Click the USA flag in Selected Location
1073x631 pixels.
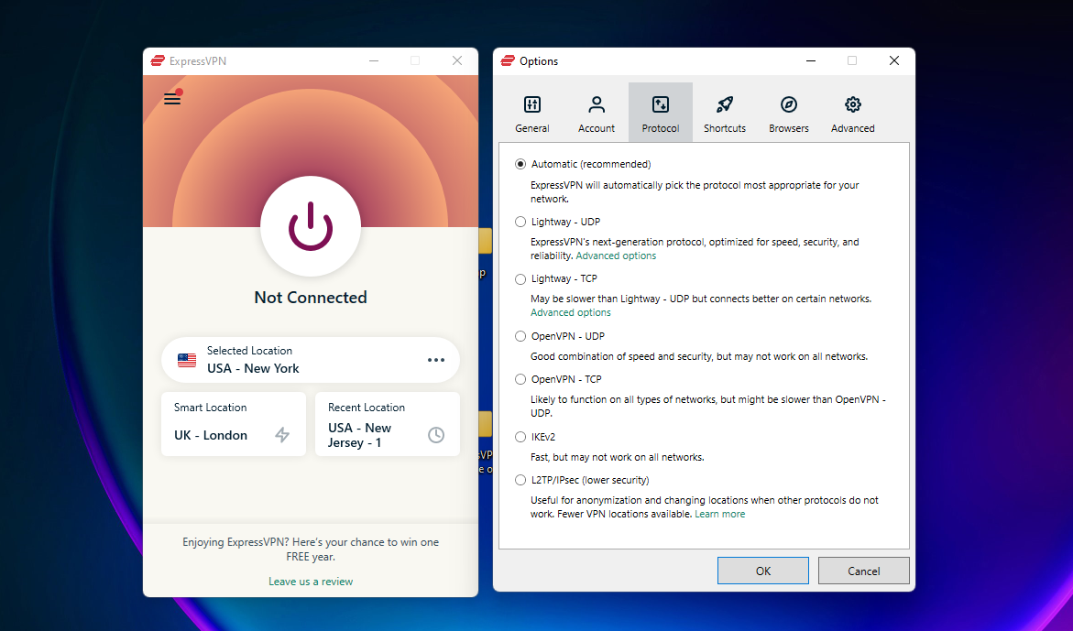click(x=187, y=360)
